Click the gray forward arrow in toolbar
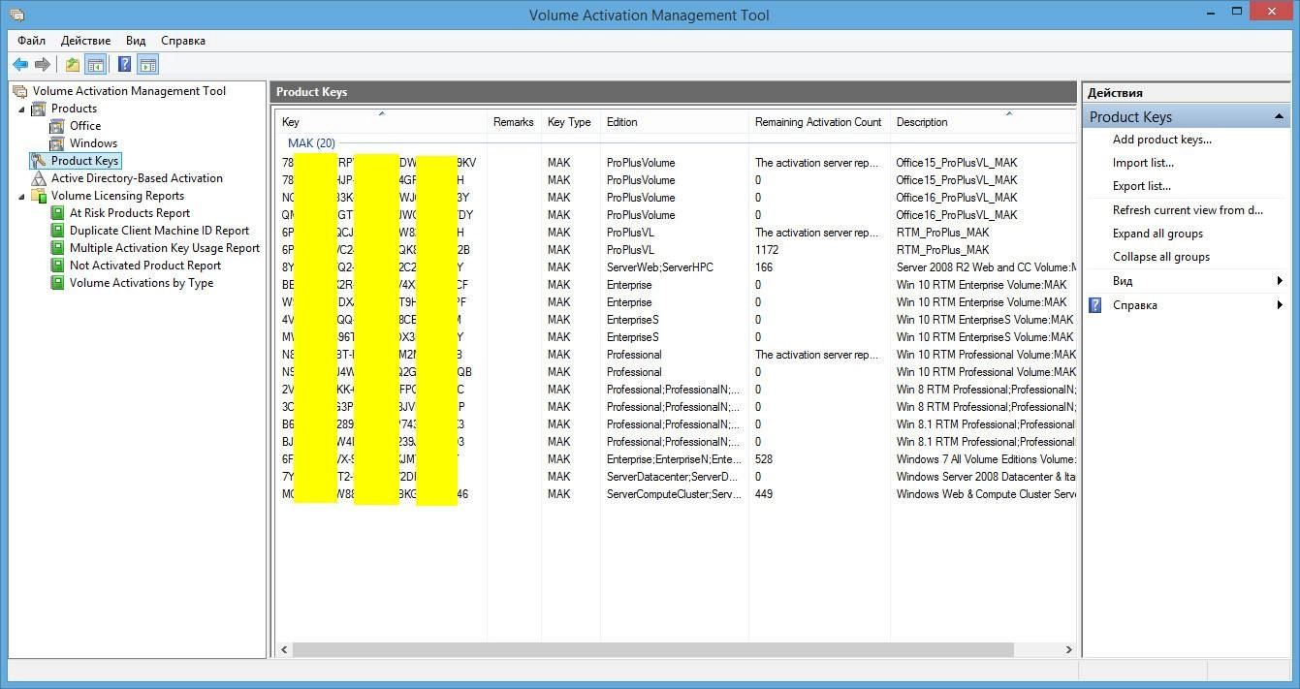This screenshot has height=689, width=1300. tap(43, 65)
